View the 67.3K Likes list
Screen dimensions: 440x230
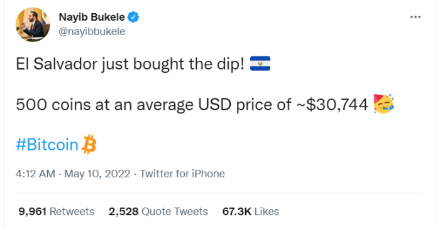pos(251,211)
